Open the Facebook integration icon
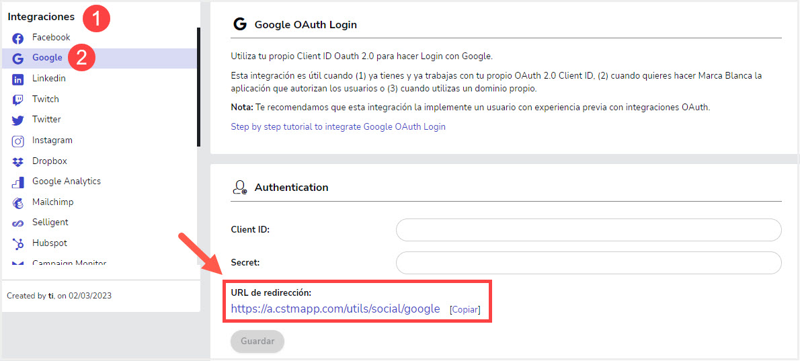800x361 pixels. 18,38
